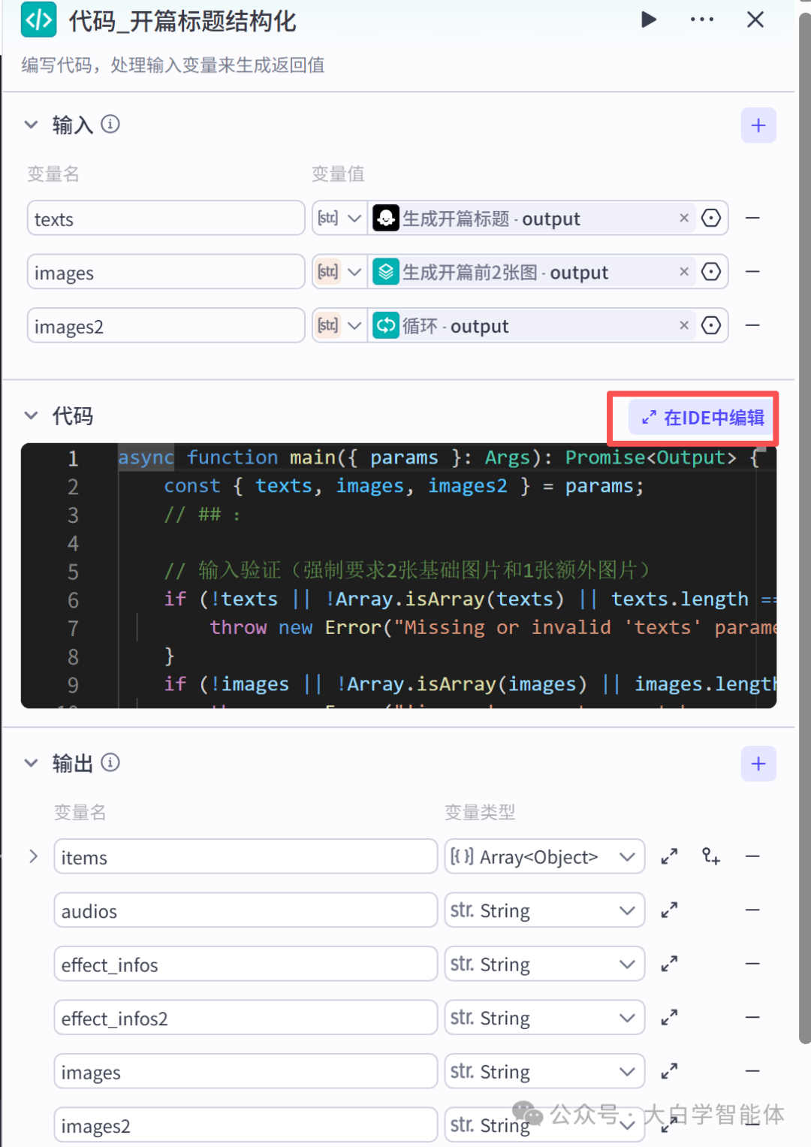The width and height of the screenshot is (811, 1147).
Task: Edit the effect_infos output name field
Action: click(246, 964)
